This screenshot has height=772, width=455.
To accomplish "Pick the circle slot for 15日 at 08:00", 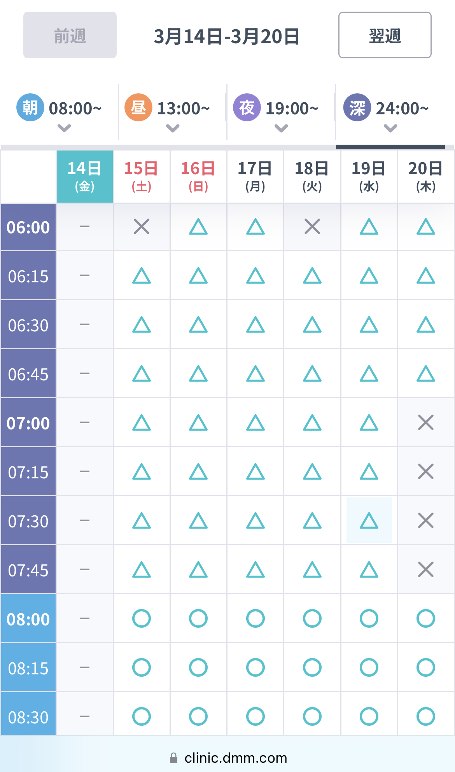I will click(x=142, y=618).
